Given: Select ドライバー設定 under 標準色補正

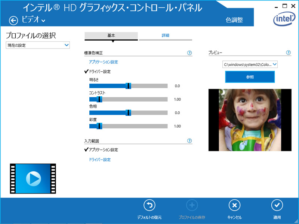Looking at the screenshot, I should (x=99, y=71).
